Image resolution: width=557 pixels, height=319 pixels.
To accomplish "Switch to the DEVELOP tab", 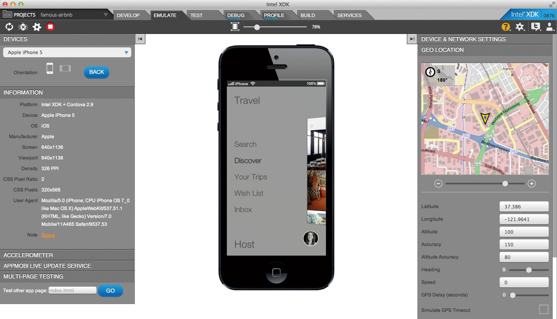I will tap(128, 15).
